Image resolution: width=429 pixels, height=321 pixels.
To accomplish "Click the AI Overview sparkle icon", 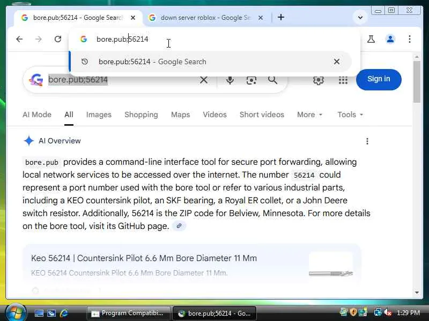I will coord(29,141).
